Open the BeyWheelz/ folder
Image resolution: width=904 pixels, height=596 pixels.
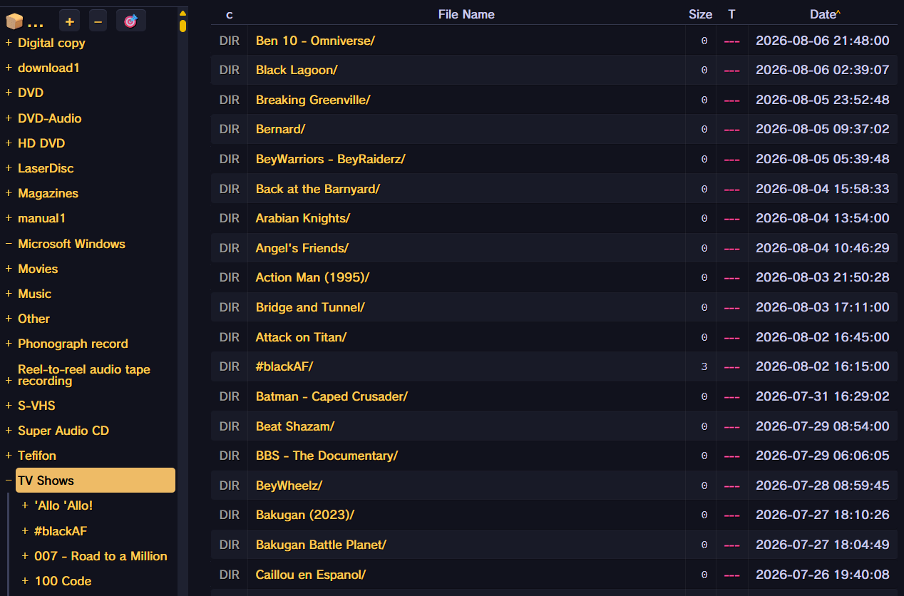point(289,485)
